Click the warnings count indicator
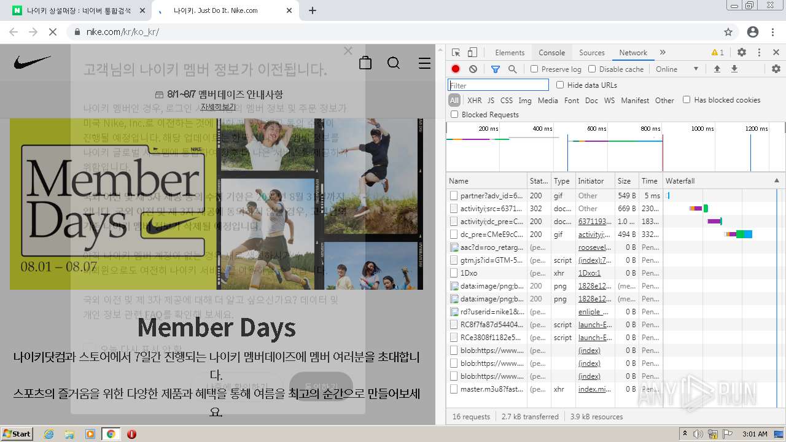Screen dimensions: 786x442 click(x=717, y=53)
